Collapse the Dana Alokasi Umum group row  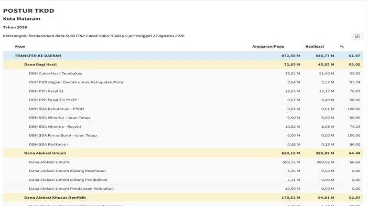pos(183,153)
